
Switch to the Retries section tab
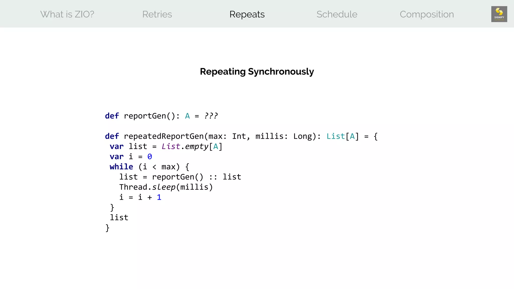tap(157, 14)
